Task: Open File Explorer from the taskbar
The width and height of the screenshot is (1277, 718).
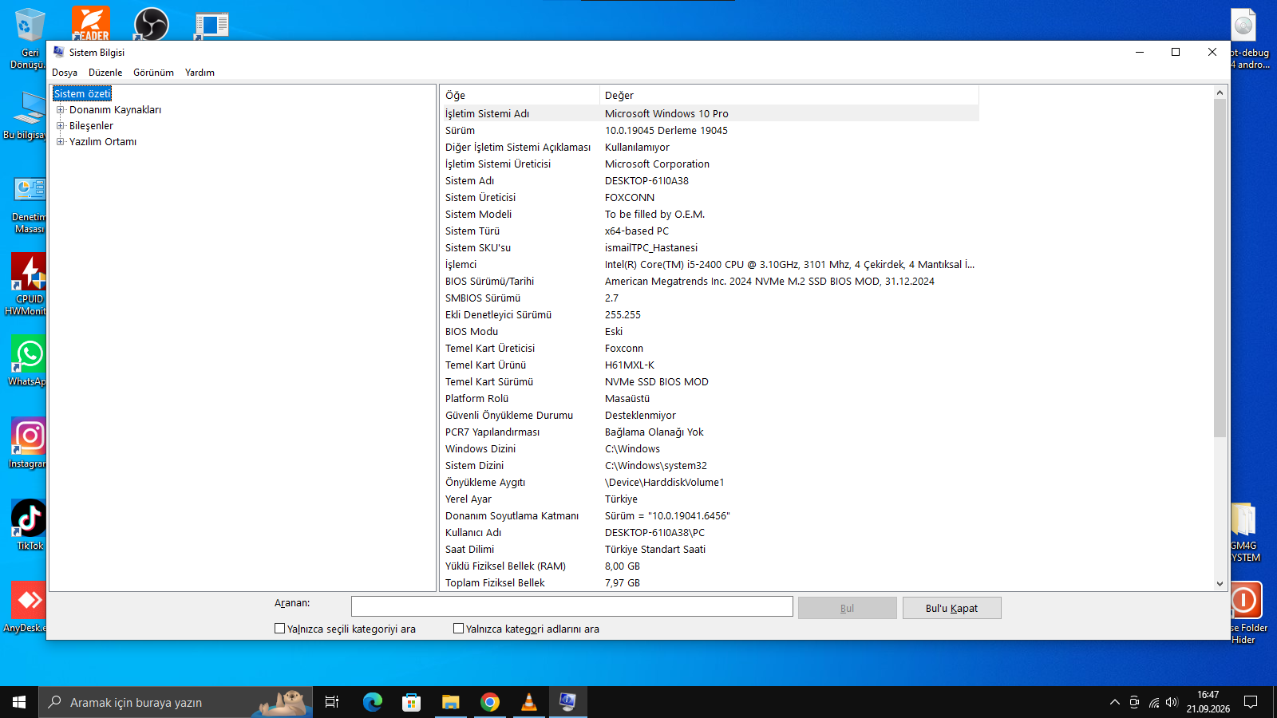Action: [450, 702]
